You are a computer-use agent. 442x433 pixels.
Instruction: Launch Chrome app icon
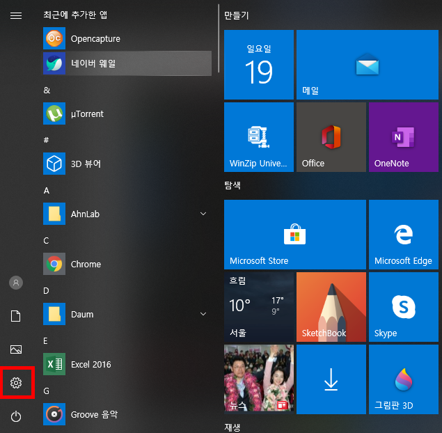coord(54,264)
